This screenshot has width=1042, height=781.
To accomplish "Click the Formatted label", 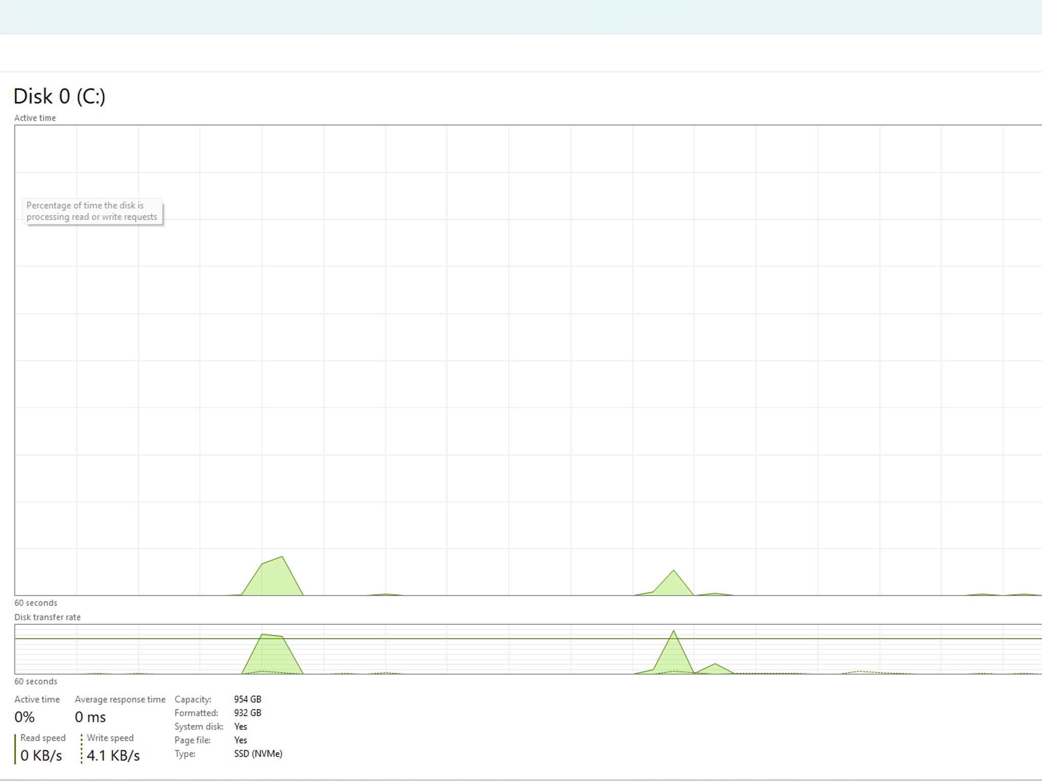I will (196, 713).
